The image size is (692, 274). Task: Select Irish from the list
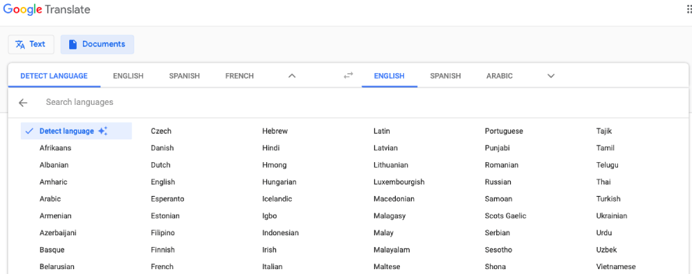pos(269,250)
